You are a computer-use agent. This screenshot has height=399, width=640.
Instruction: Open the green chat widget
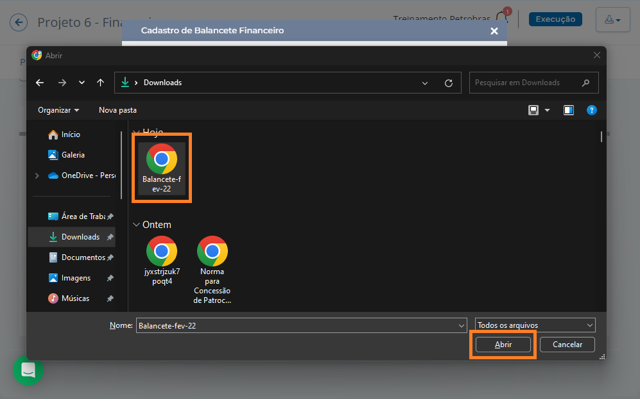coord(28,370)
